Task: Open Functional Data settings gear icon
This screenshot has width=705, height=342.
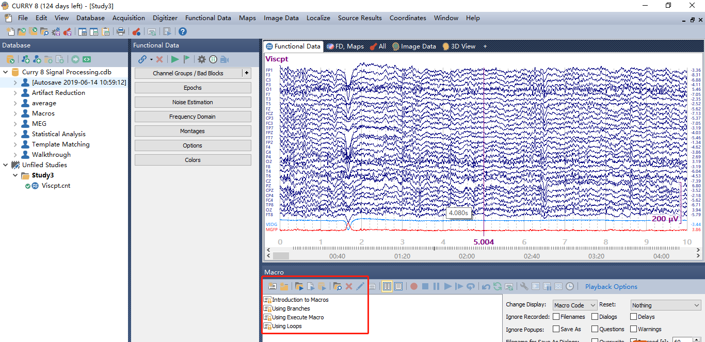Action: pos(202,59)
